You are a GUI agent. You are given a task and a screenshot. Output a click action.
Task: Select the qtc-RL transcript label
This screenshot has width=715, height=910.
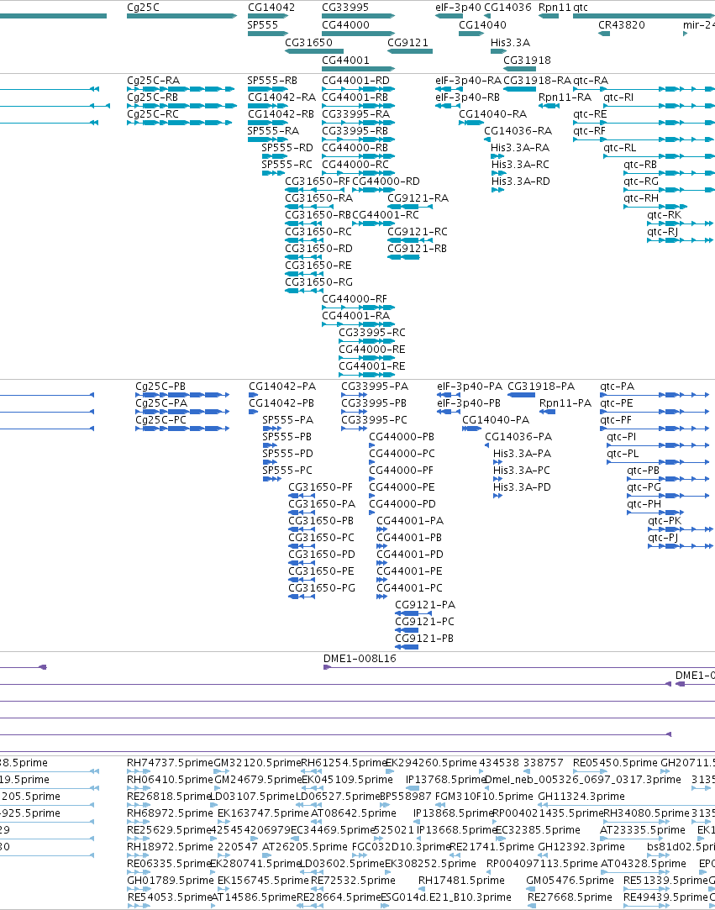tap(620, 147)
